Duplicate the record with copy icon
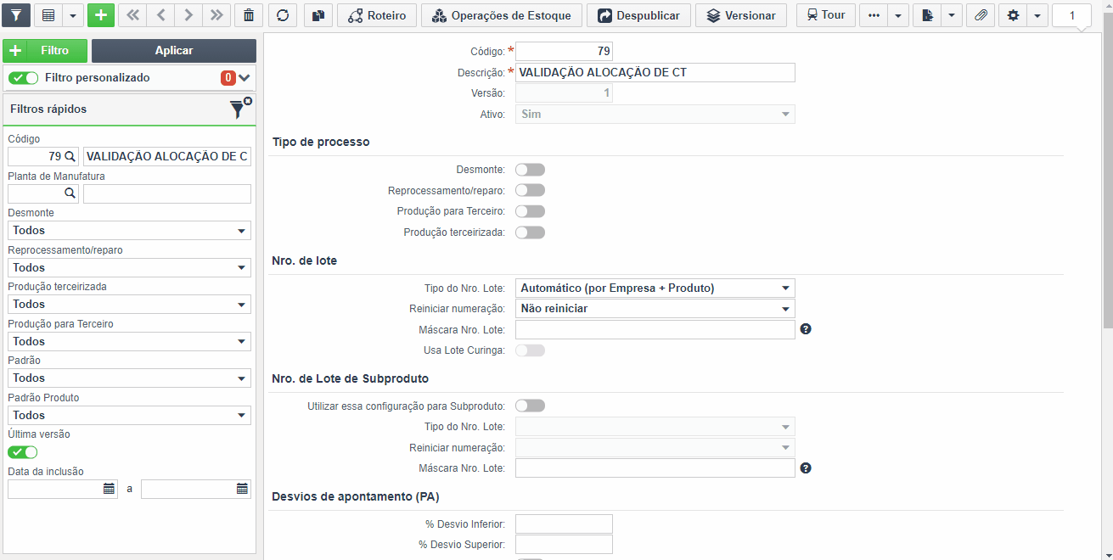Viewport: 1113px width, 560px height. [318, 15]
